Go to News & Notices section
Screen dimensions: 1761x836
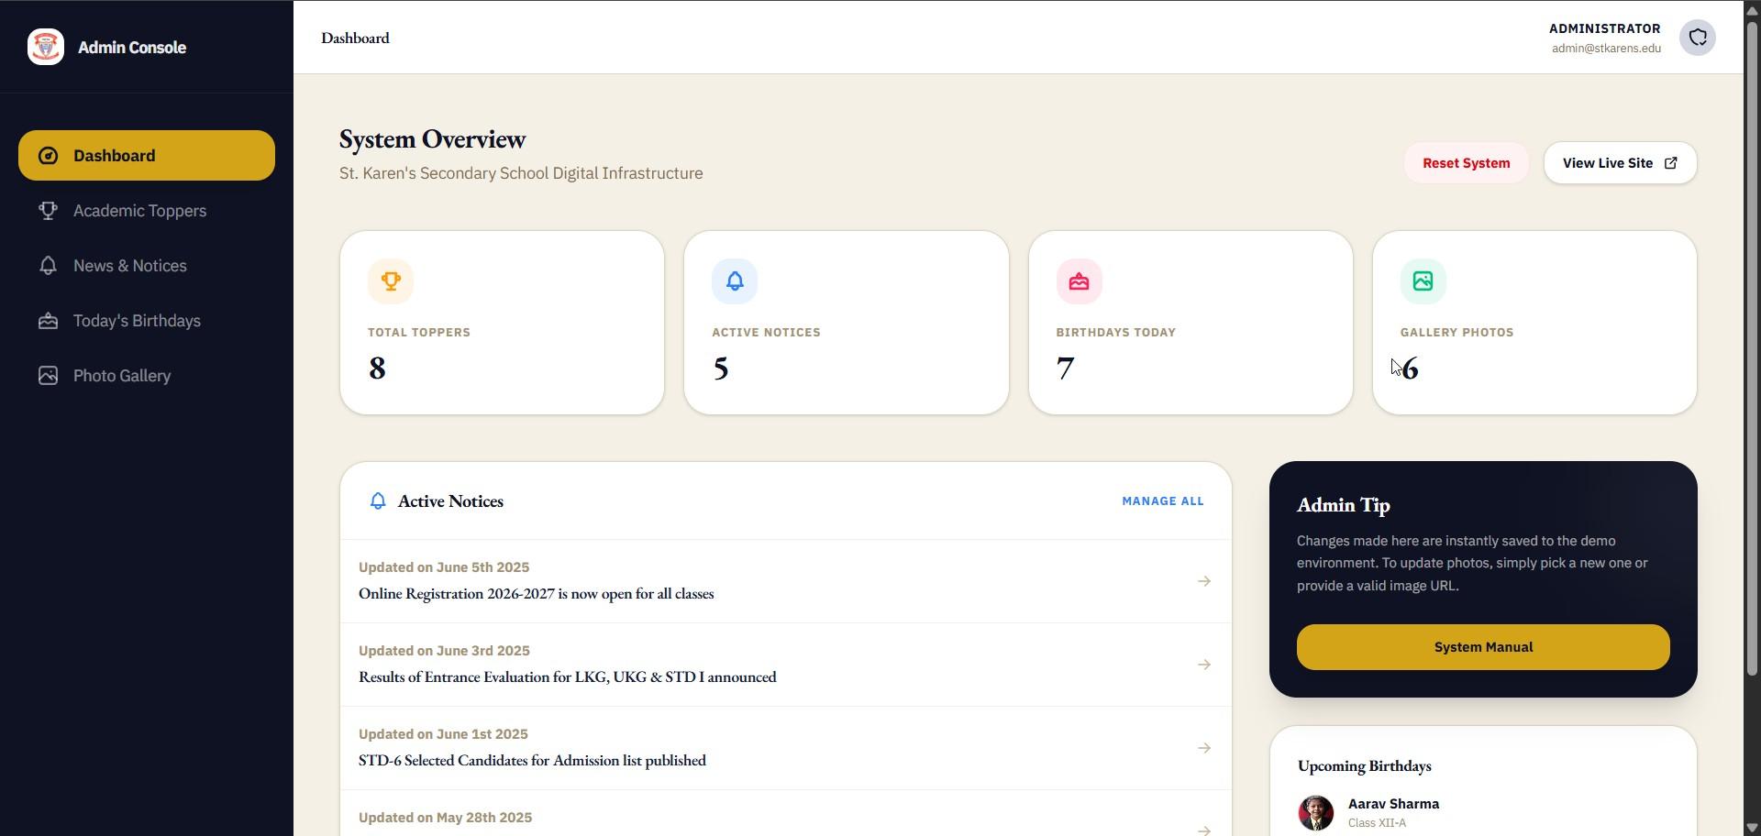[147, 266]
